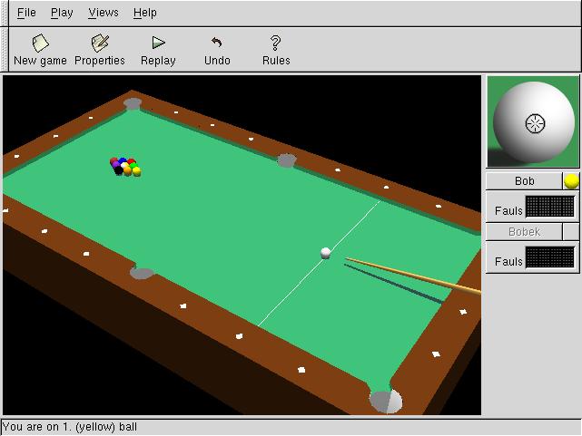Image resolution: width=582 pixels, height=436 pixels.
Task: Click Bob's yellow ball indicator
Action: [x=571, y=181]
